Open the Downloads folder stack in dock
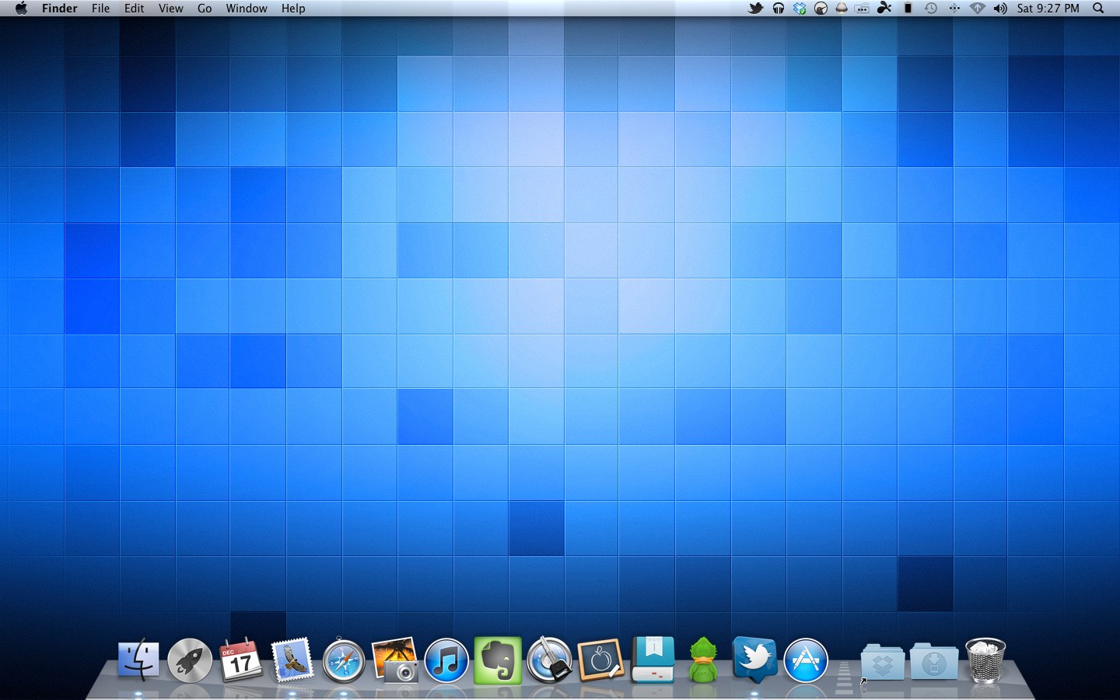This screenshot has width=1120, height=700. click(x=934, y=662)
